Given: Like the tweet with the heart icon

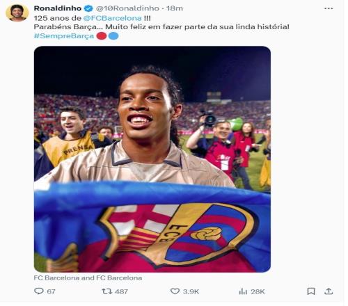Looking at the screenshot, I should (175, 291).
